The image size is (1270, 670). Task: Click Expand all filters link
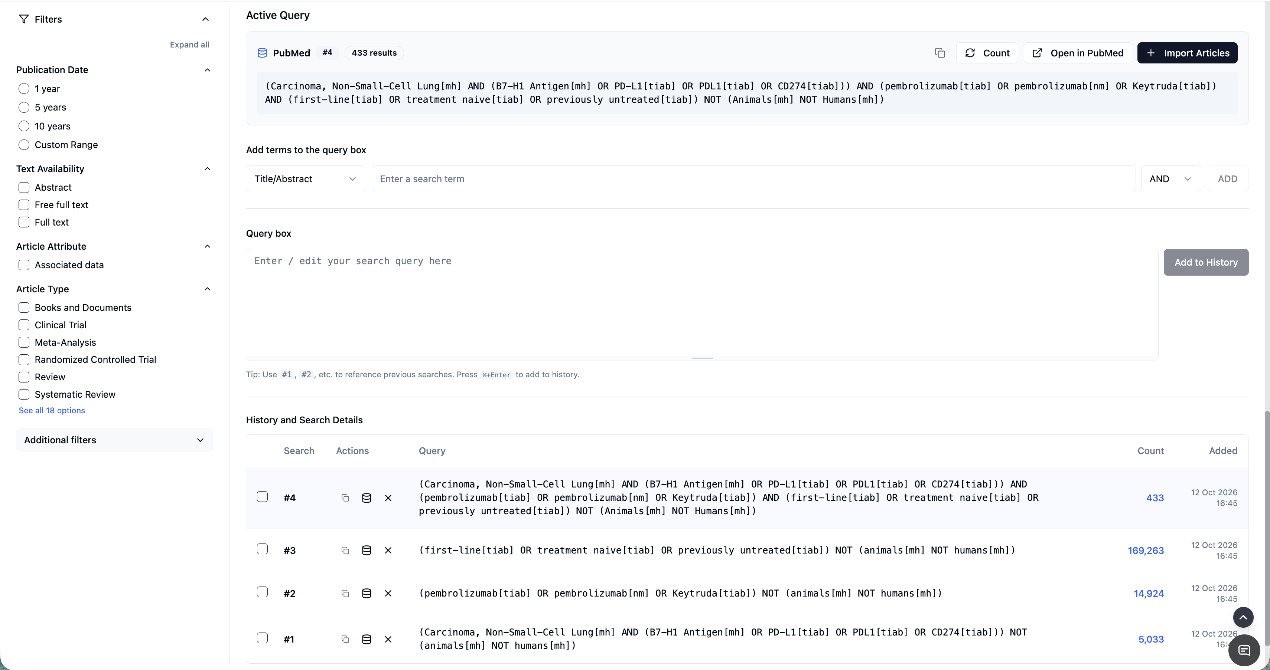click(x=189, y=45)
